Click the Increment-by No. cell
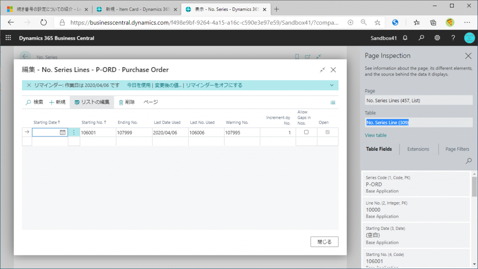The height and width of the screenshot is (269, 478). (x=278, y=133)
